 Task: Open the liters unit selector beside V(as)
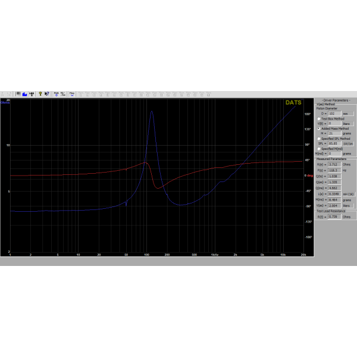click(x=348, y=203)
